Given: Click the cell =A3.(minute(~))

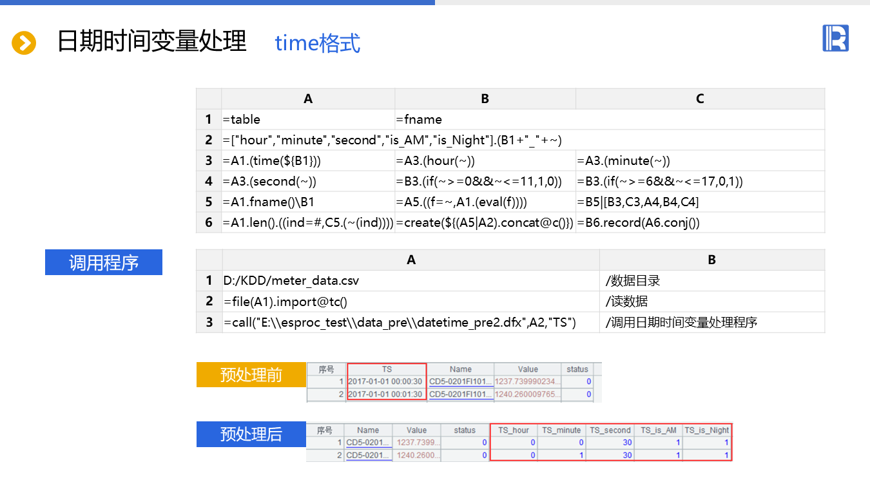Looking at the screenshot, I should (700, 161).
